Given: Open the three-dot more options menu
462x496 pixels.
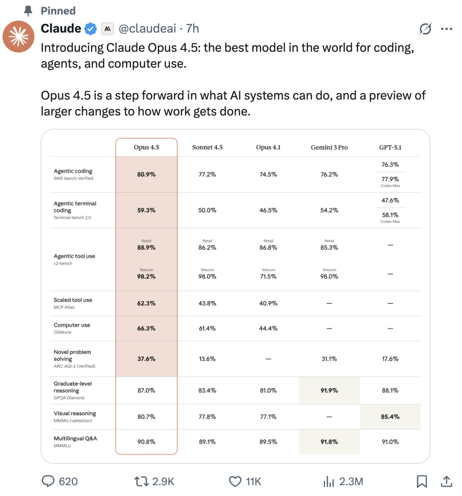Looking at the screenshot, I should click(x=446, y=29).
